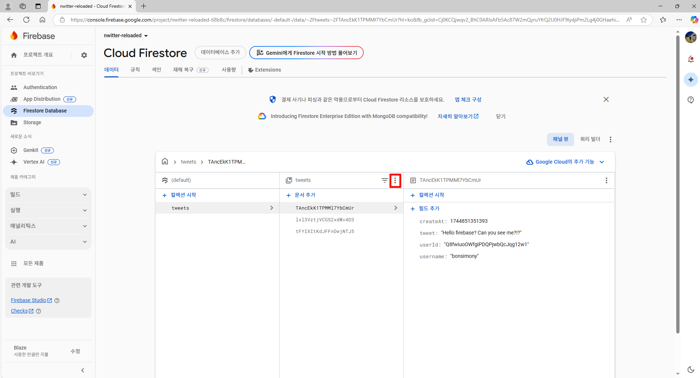Image resolution: width=700 pixels, height=378 pixels.
Task: Go to project overview home icon
Action: (x=14, y=55)
